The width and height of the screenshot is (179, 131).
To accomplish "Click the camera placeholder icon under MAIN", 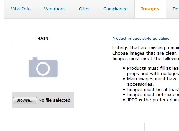I will 43,67.
